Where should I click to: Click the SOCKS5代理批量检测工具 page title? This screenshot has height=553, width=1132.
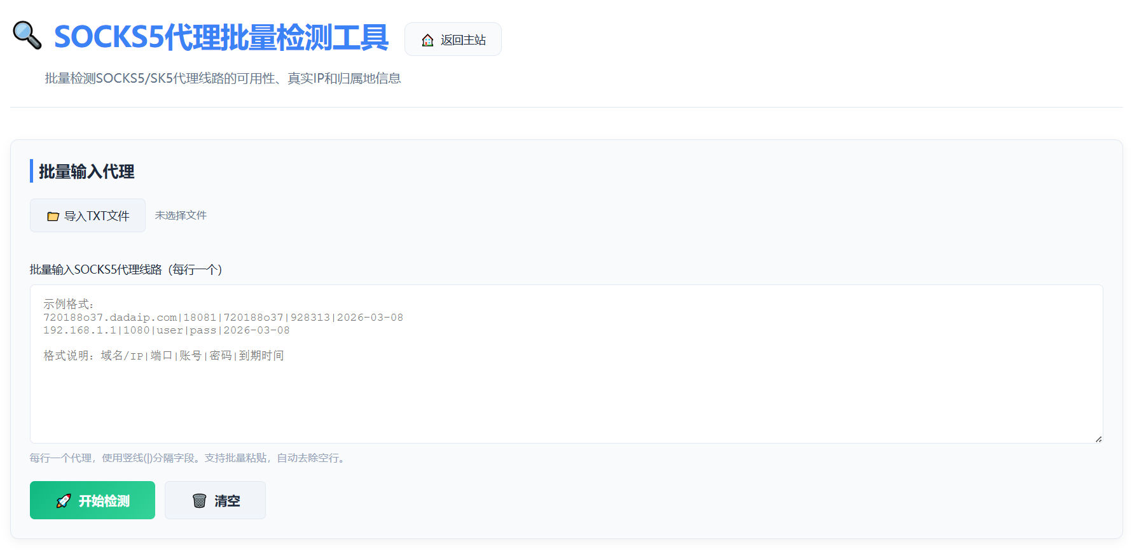pos(221,37)
